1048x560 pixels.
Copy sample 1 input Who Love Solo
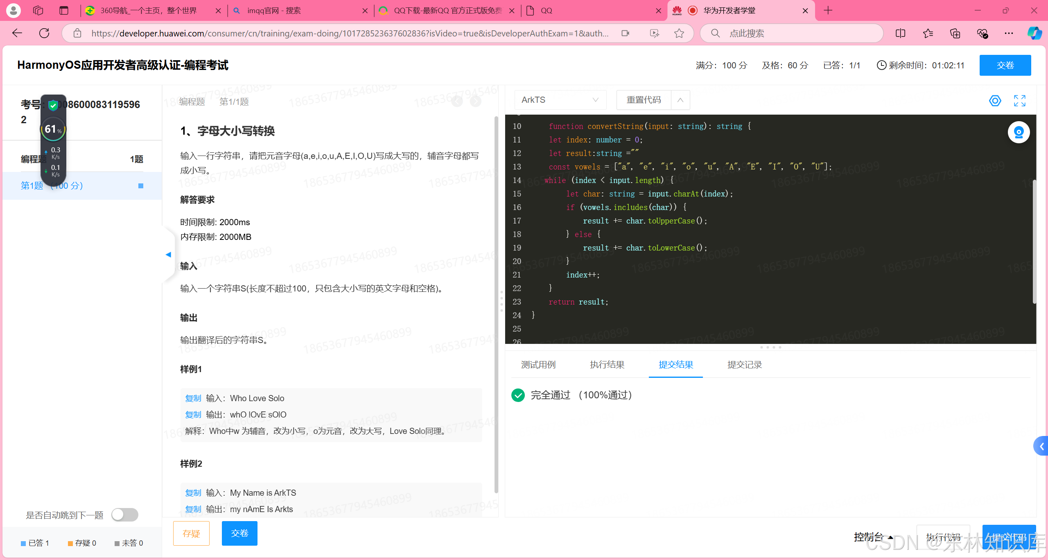[x=193, y=398]
